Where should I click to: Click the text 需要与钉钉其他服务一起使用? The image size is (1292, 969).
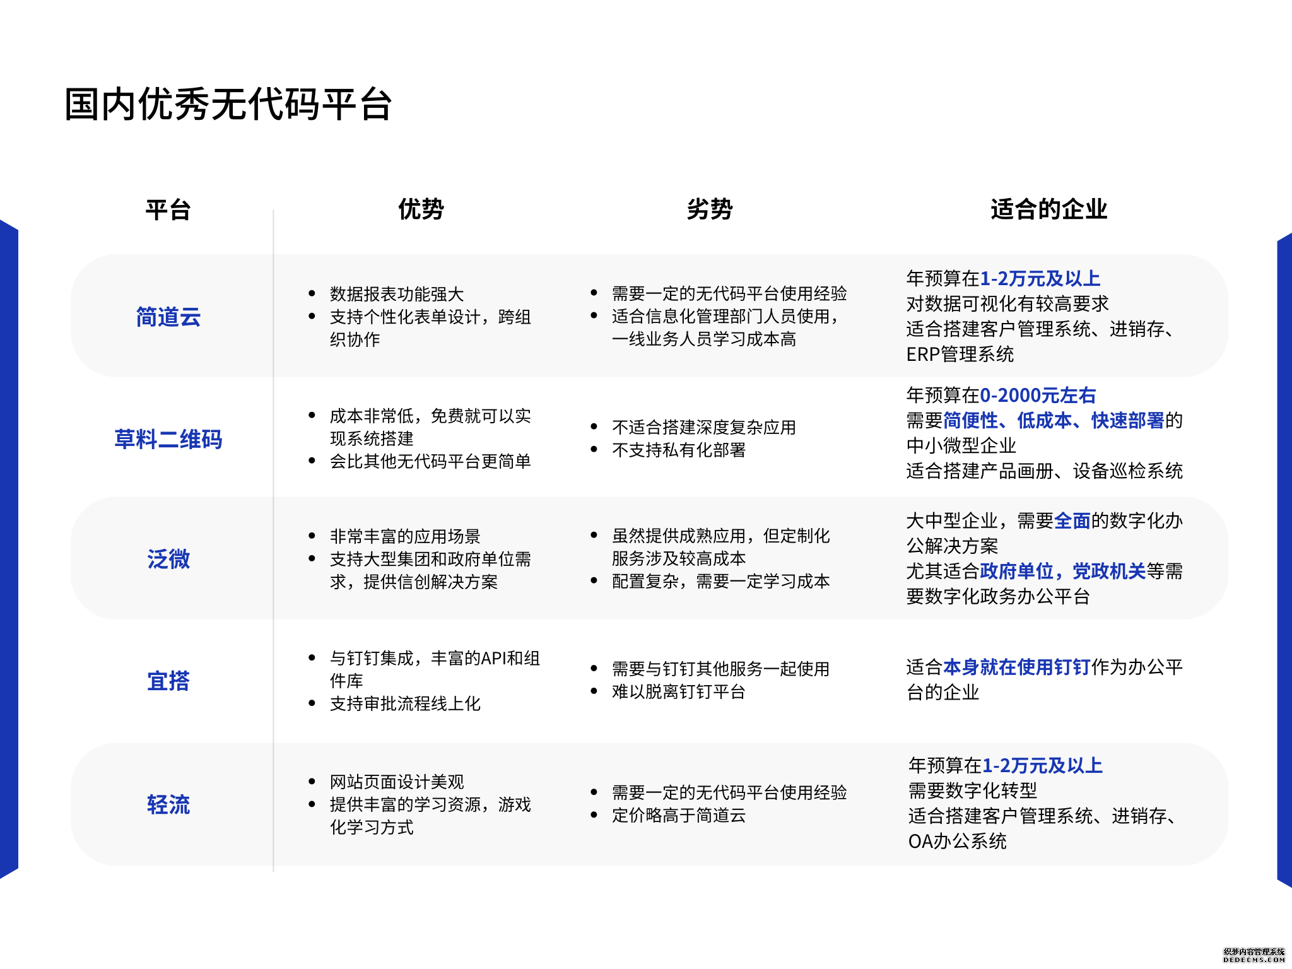pyautogui.click(x=720, y=669)
